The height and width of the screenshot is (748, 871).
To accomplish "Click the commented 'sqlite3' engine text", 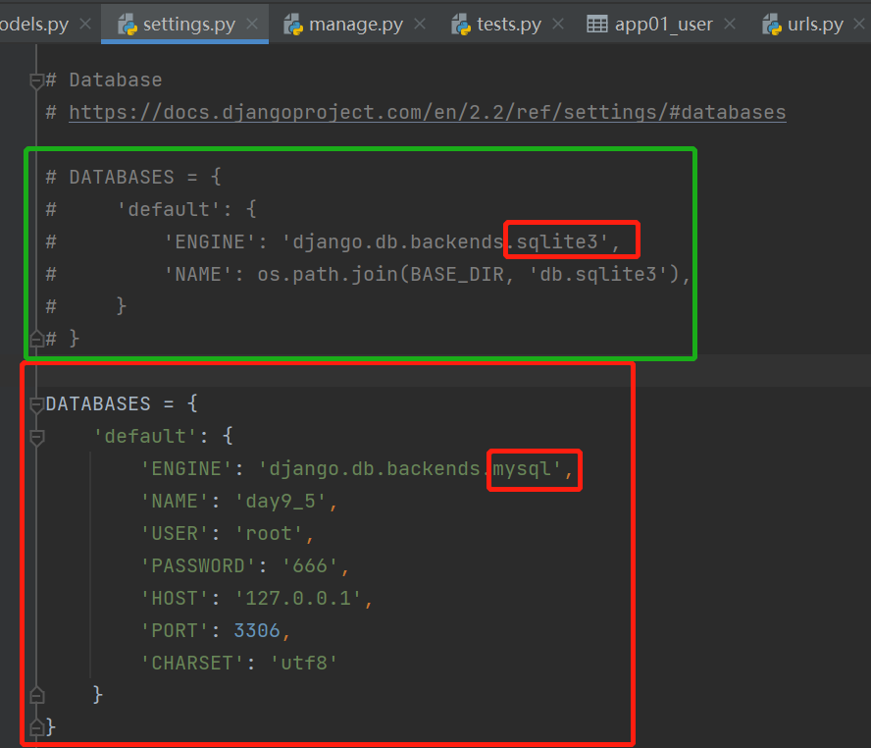I will click(x=557, y=241).
